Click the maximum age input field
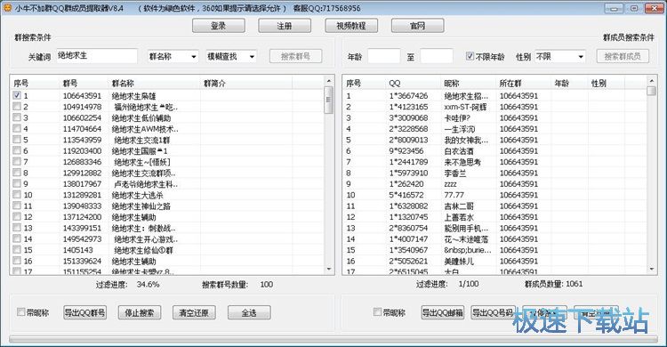Image resolution: width=667 pixels, height=347 pixels. pos(437,56)
